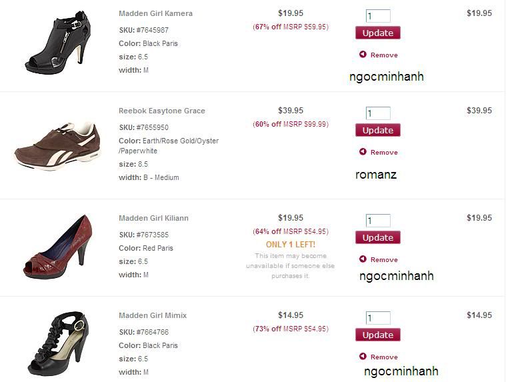Open Madden Girl Kamera product link
This screenshot has height=382, width=524.
click(x=155, y=13)
